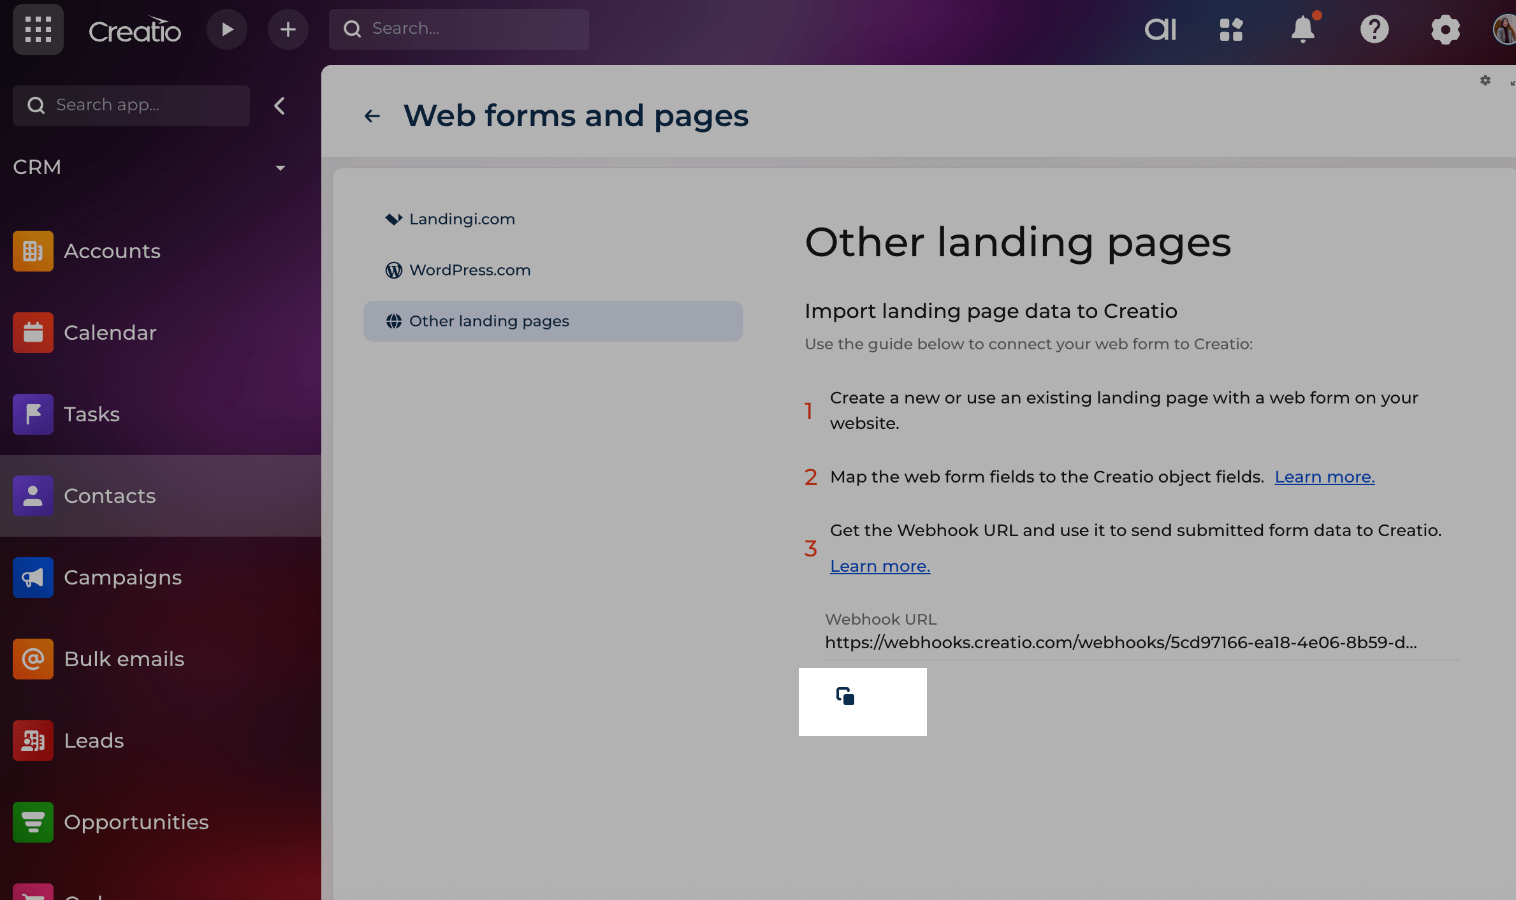Open the notifications bell
Screen dimensions: 1516x900
(1303, 29)
